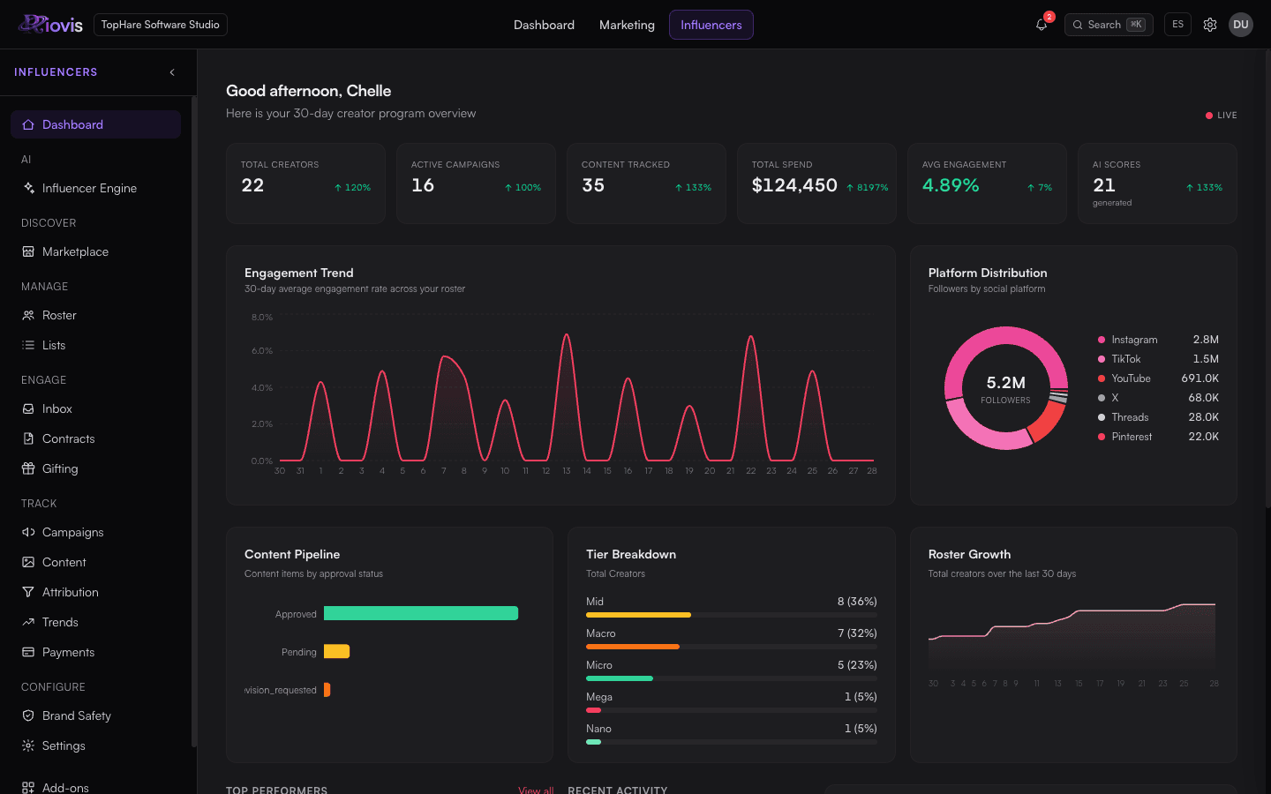
Task: Click the TikTok 1.5M legend row
Action: (1158, 359)
